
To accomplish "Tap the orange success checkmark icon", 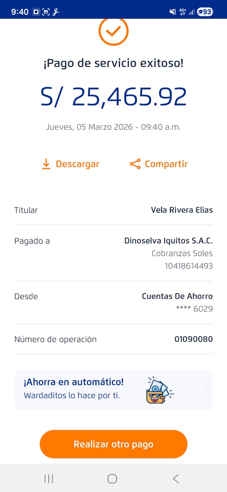I will click(x=113, y=31).
